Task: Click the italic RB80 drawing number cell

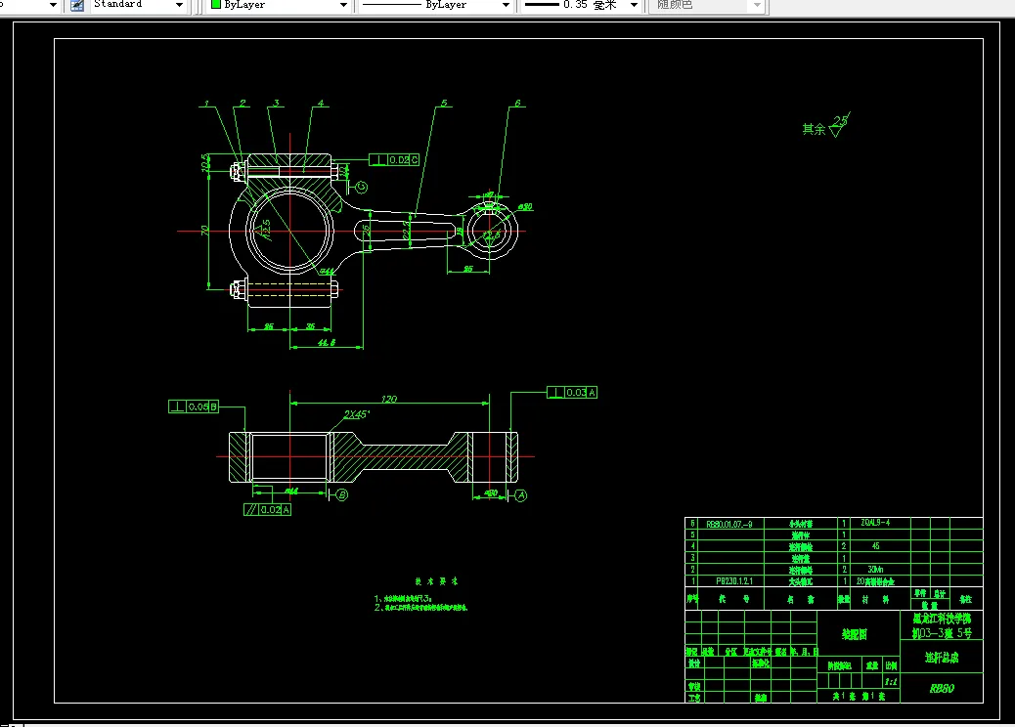Action: click(942, 688)
